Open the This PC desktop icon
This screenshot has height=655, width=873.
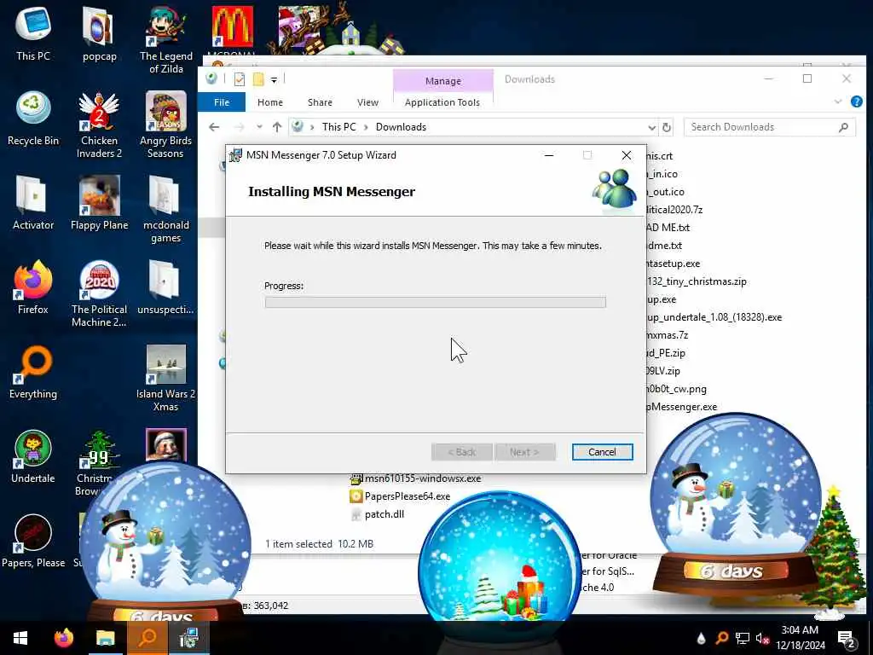tap(33, 33)
